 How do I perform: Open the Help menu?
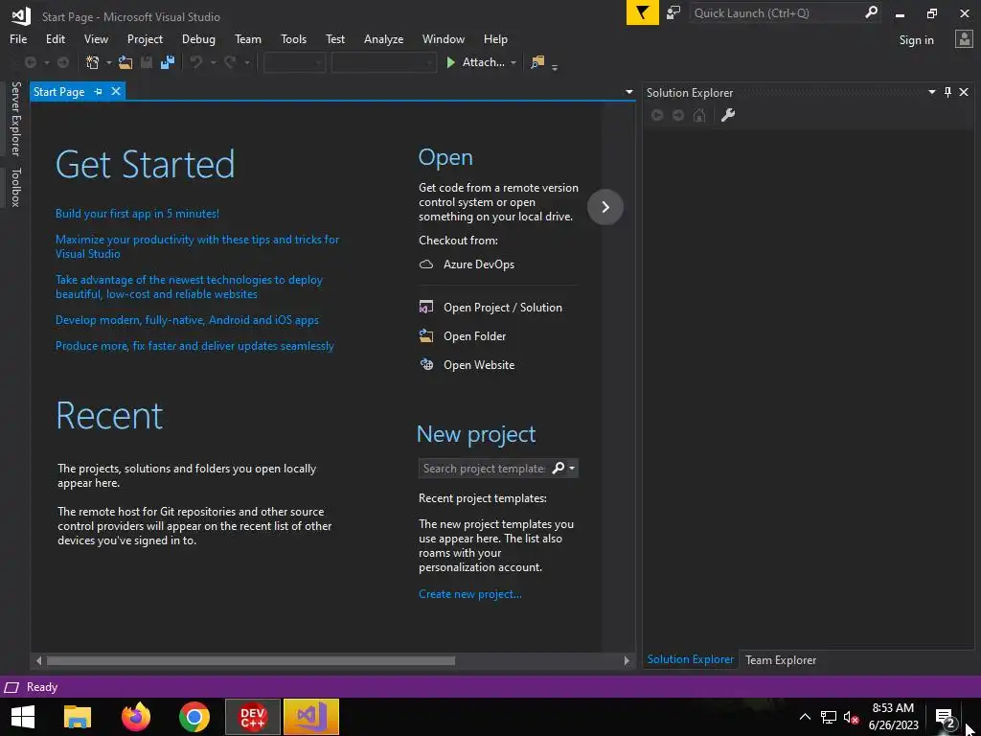(x=495, y=38)
